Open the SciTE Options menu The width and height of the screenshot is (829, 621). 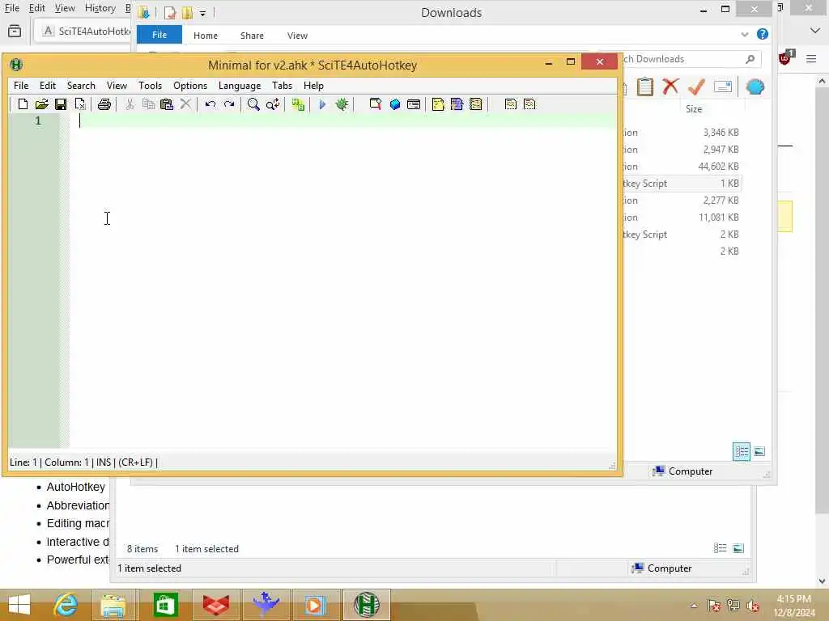(x=190, y=86)
